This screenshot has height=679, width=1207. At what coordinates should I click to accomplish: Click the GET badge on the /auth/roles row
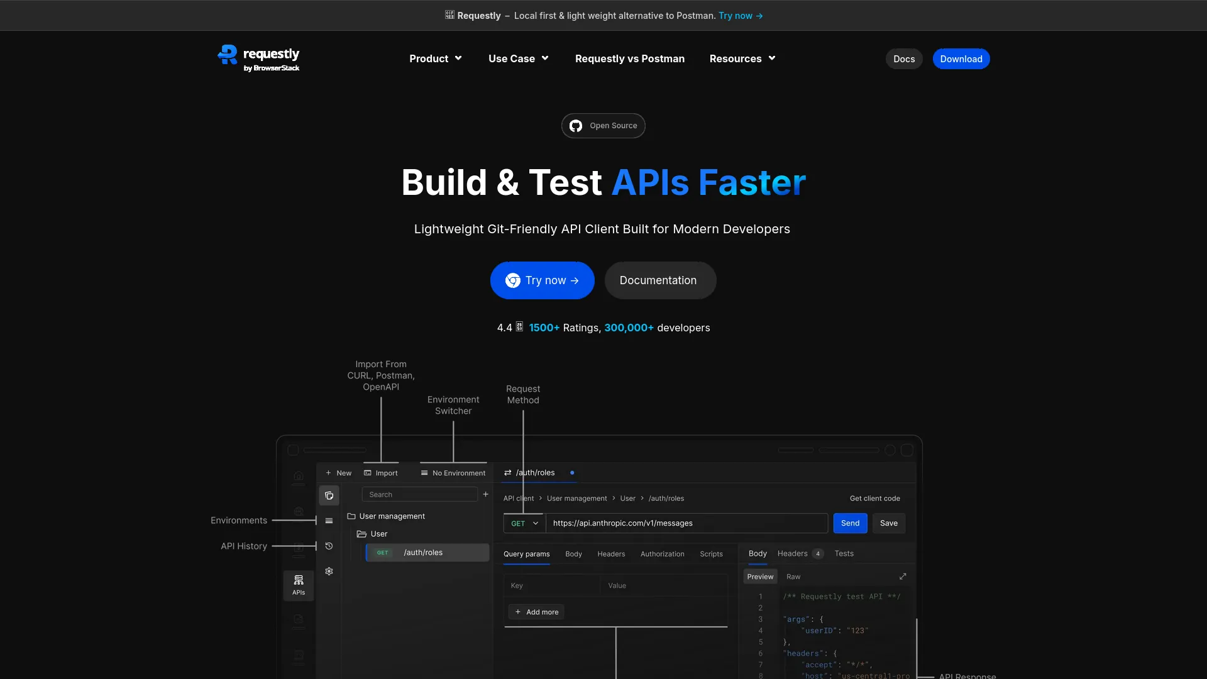(383, 553)
